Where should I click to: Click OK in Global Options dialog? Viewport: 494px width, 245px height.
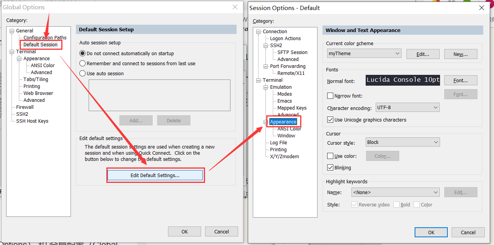coord(185,231)
